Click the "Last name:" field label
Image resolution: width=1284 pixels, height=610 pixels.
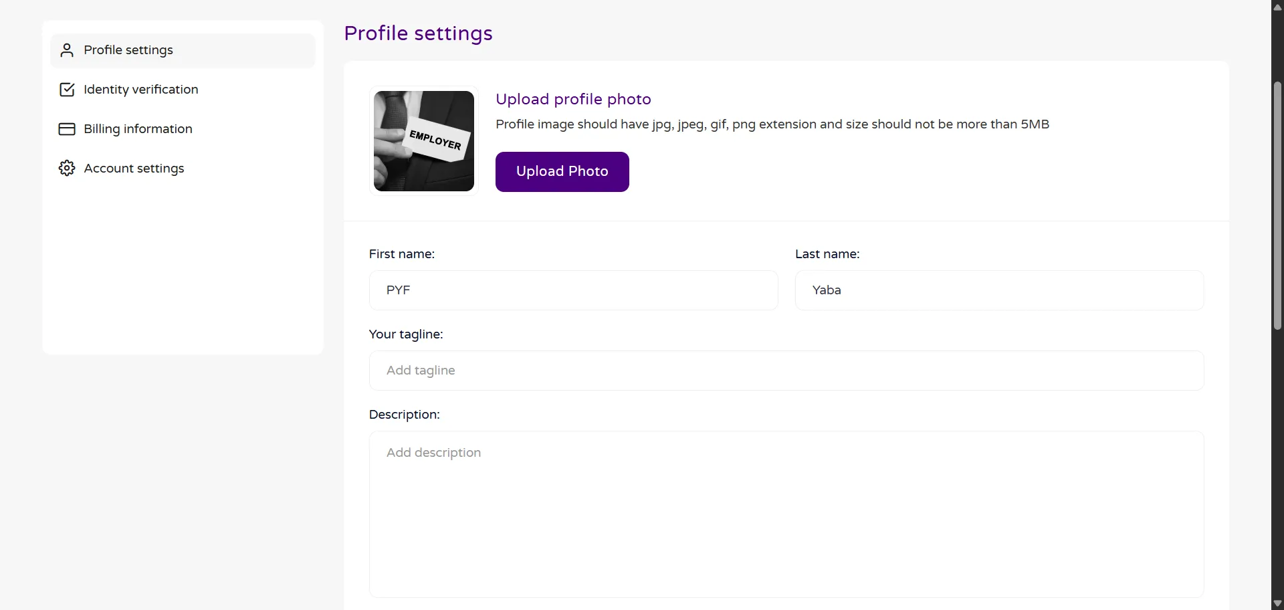coord(827,254)
